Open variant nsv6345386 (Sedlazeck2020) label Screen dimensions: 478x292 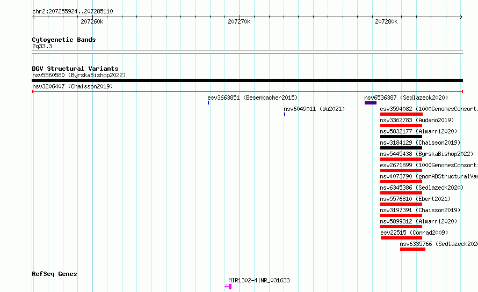[422, 188]
